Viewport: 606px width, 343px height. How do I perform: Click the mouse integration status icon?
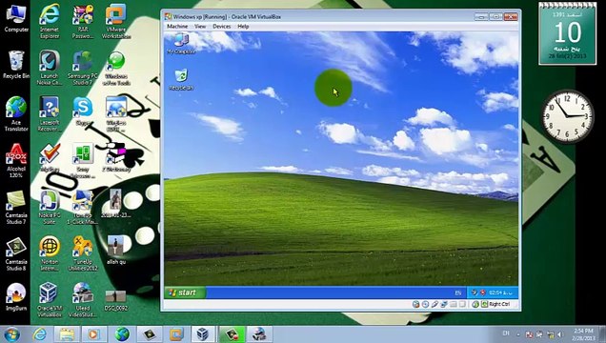click(x=475, y=304)
